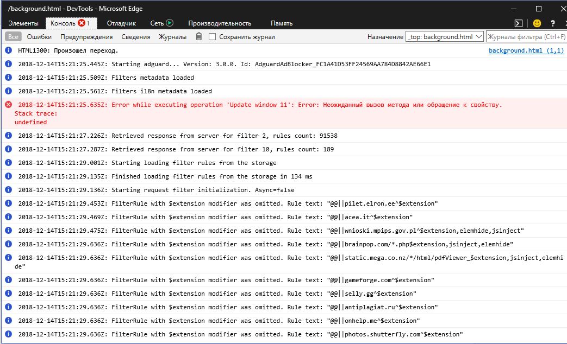Click info icon on Finished loading filter rules row
The height and width of the screenshot is (344, 567).
pos(8,176)
